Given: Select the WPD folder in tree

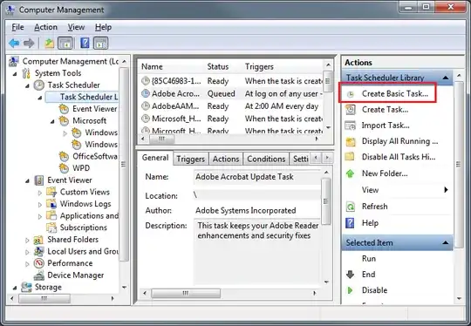Looking at the screenshot, I should pos(81,168).
